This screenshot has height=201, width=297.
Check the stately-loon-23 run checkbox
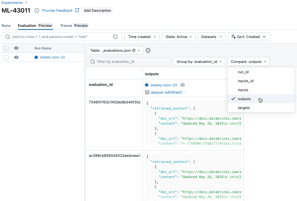point(6,57)
